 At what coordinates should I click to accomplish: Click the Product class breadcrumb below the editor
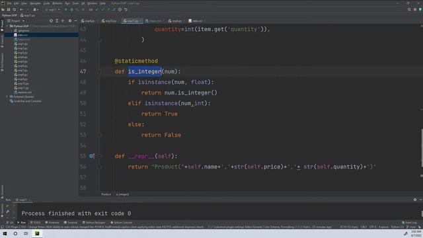coord(106,194)
